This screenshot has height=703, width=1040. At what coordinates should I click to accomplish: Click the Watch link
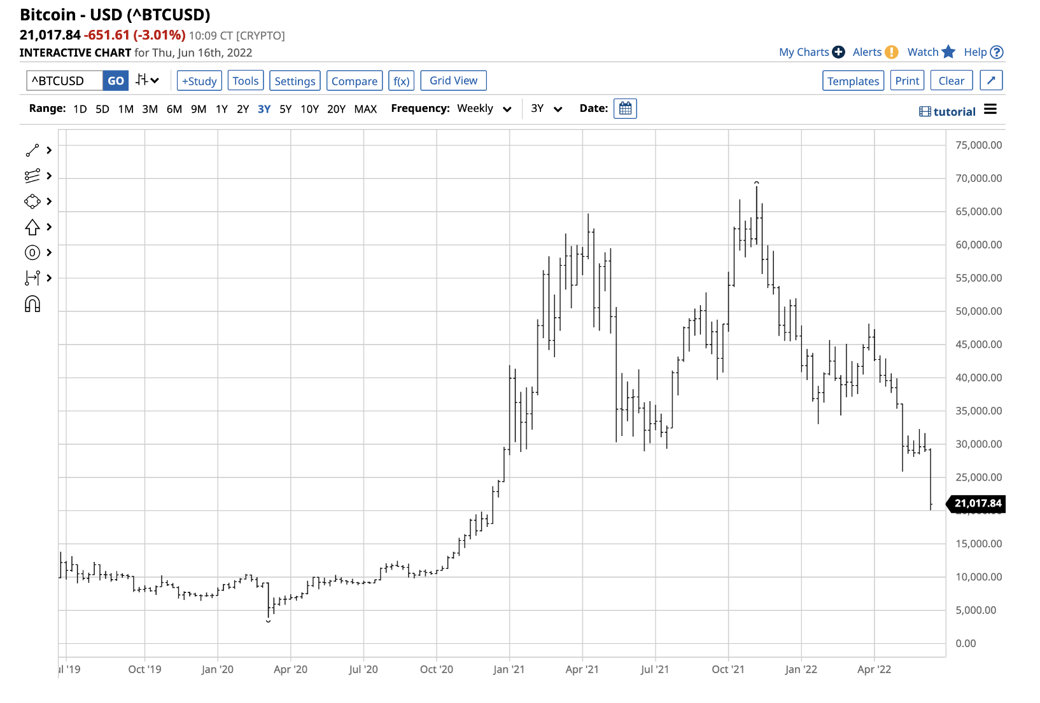pyautogui.click(x=923, y=52)
